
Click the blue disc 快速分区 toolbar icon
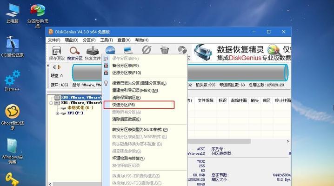[110, 50]
